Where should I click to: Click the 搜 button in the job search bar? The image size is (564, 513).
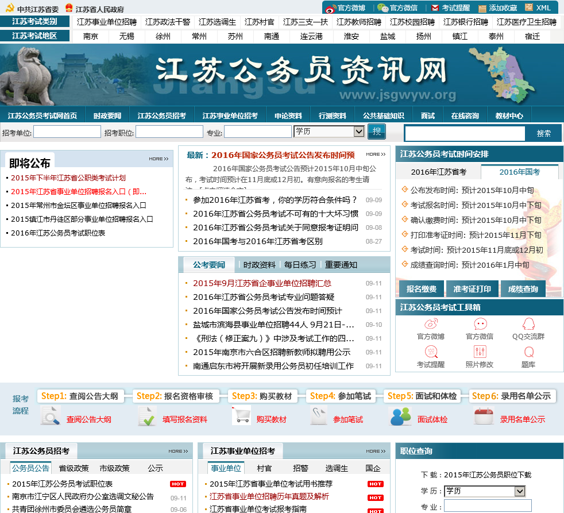point(377,132)
